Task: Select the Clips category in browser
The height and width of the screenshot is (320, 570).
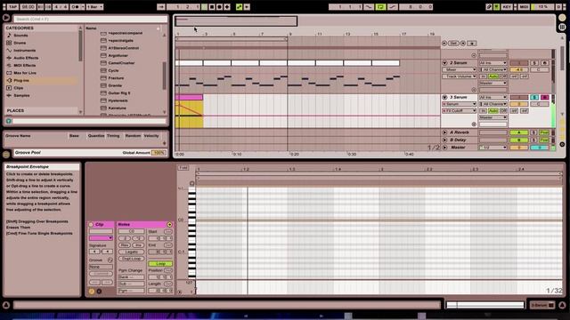Action: 18,88
